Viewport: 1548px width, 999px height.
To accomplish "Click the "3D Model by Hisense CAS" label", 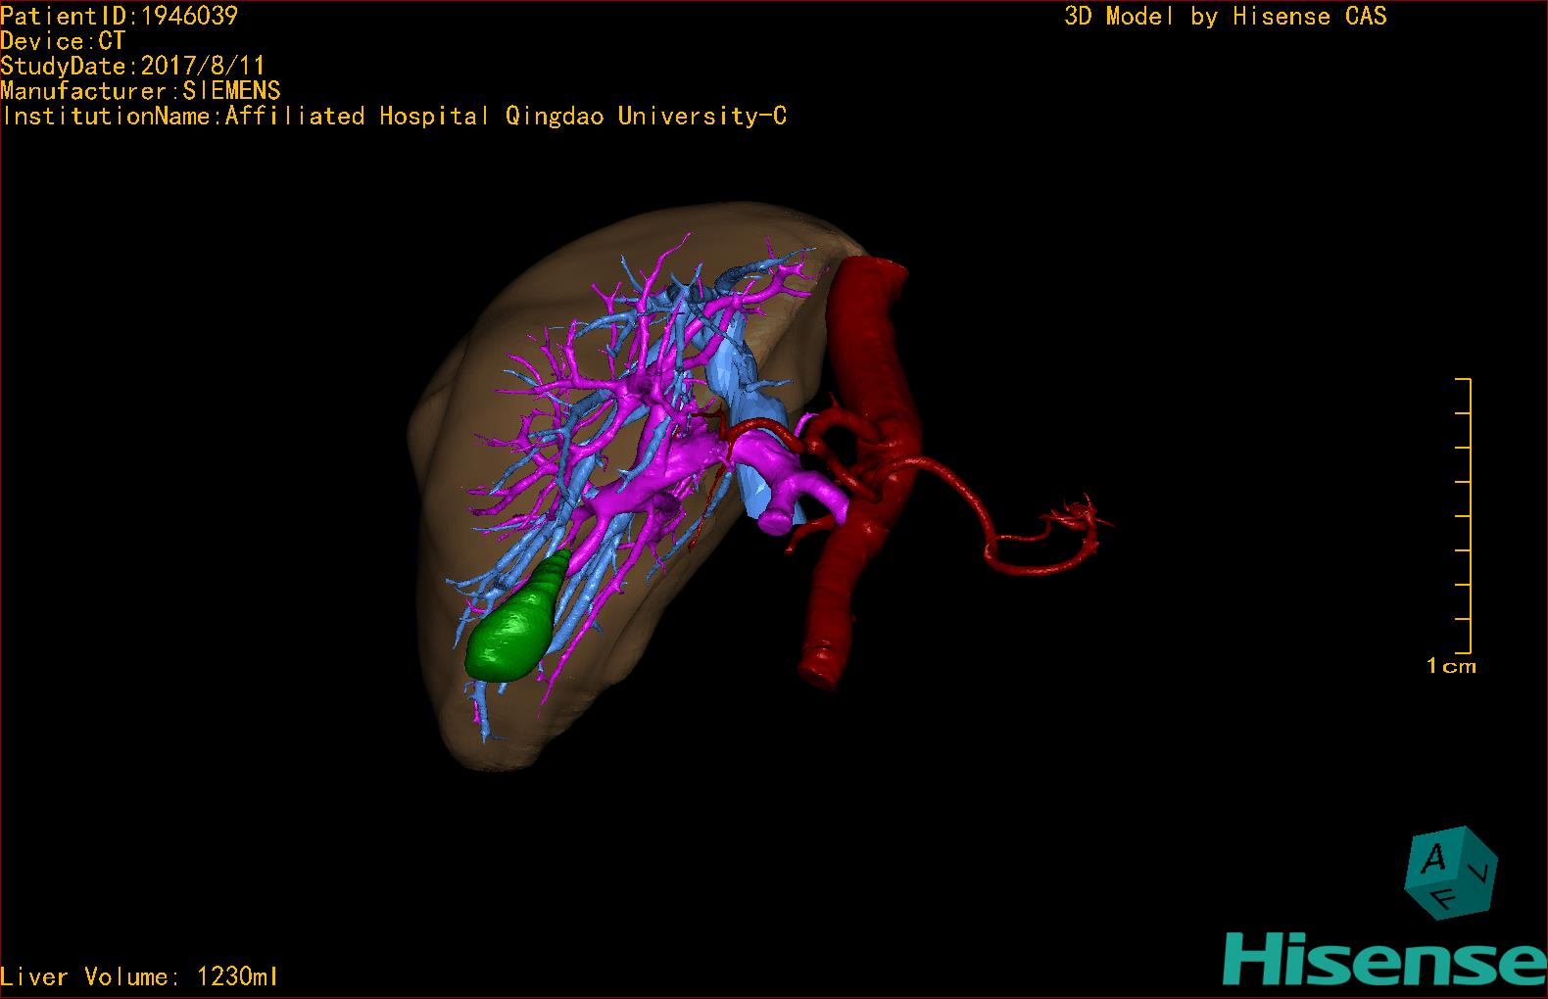I will click(1226, 16).
